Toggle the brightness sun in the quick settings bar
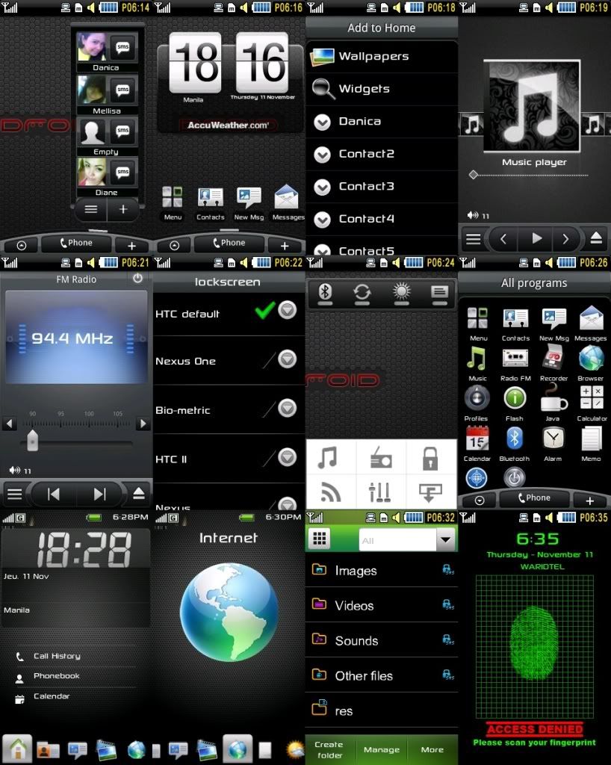 (x=401, y=293)
